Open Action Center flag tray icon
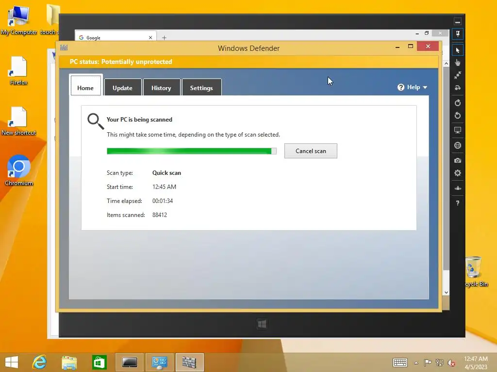 (x=428, y=362)
